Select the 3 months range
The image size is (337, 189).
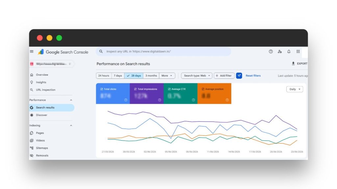tap(151, 76)
